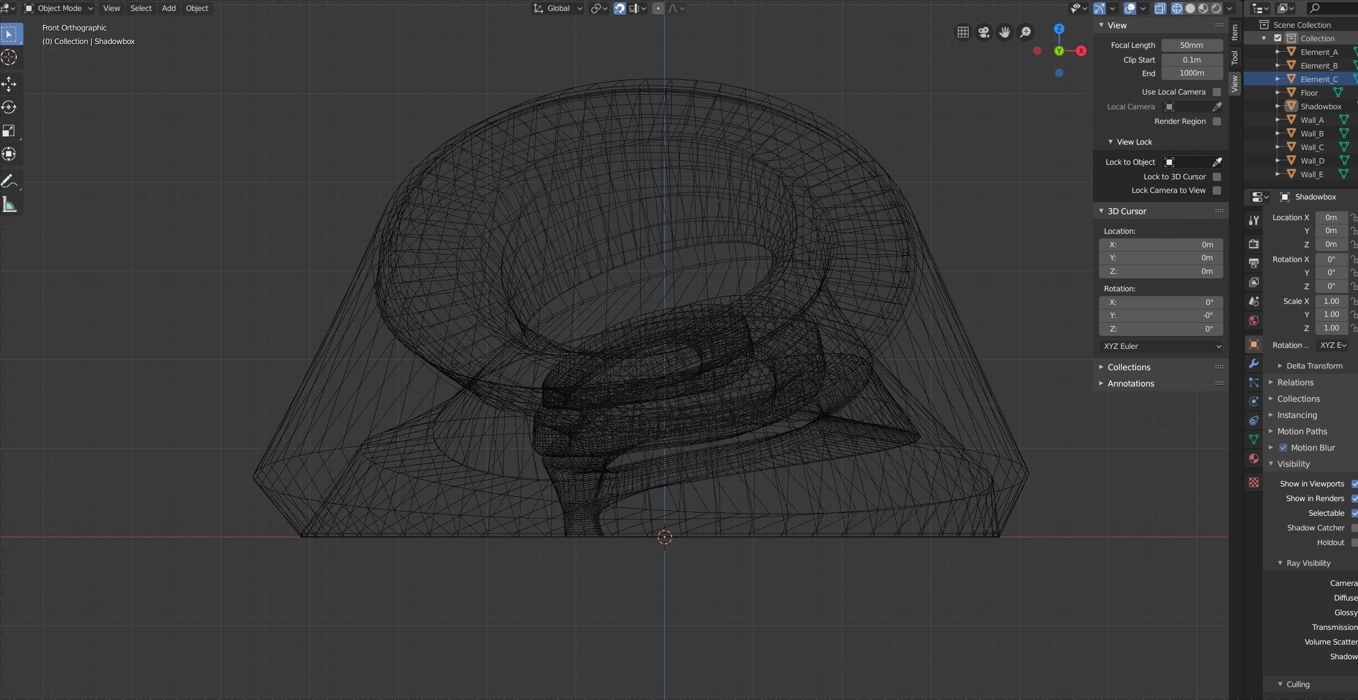Select the Rotate tool

point(10,107)
